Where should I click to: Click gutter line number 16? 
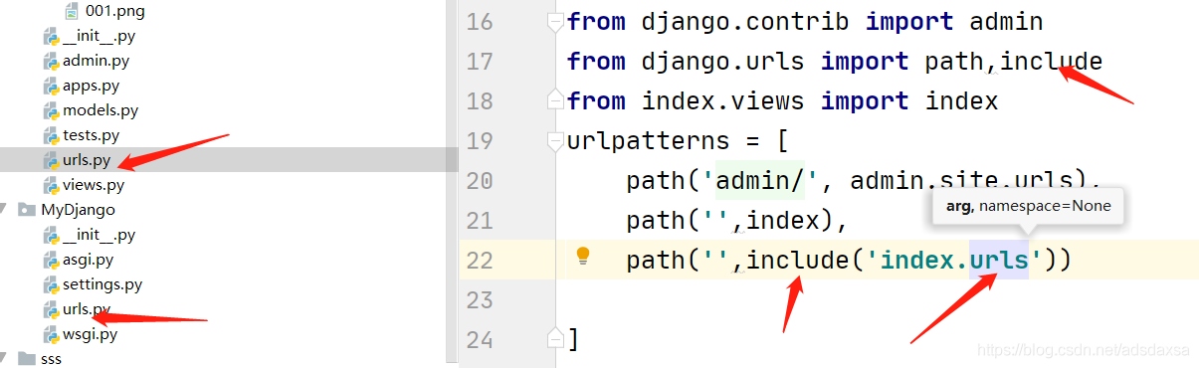[480, 22]
